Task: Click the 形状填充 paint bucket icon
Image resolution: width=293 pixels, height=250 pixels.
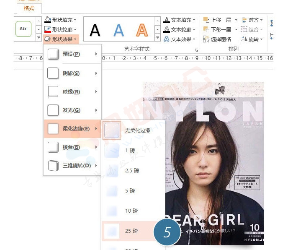Action: point(48,20)
